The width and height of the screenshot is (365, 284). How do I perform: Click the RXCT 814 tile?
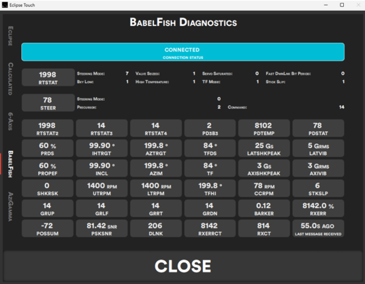click(264, 228)
